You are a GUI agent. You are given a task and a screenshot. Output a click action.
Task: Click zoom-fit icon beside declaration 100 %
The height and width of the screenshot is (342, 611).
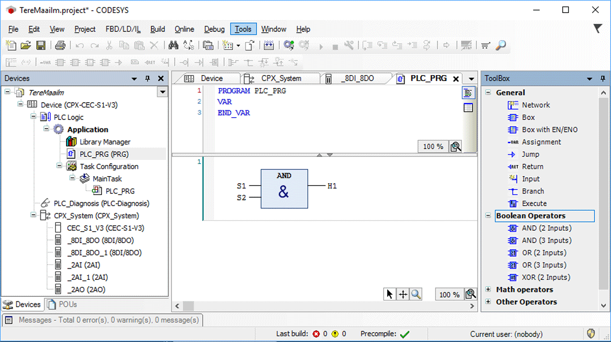point(455,146)
